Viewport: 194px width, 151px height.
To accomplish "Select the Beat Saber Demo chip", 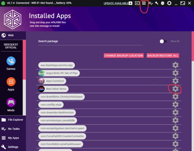I will [53, 89].
